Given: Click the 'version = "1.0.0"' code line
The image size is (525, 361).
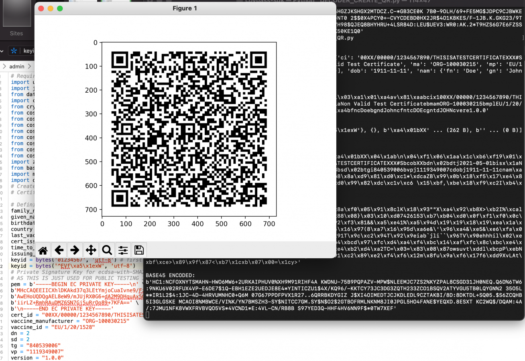Looking at the screenshot, I should (x=37, y=358).
